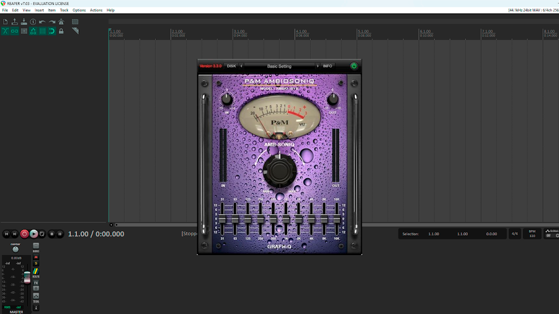Image resolution: width=559 pixels, height=314 pixels.
Task: Click the master 0.00dB volume readout
Action: (x=16, y=258)
